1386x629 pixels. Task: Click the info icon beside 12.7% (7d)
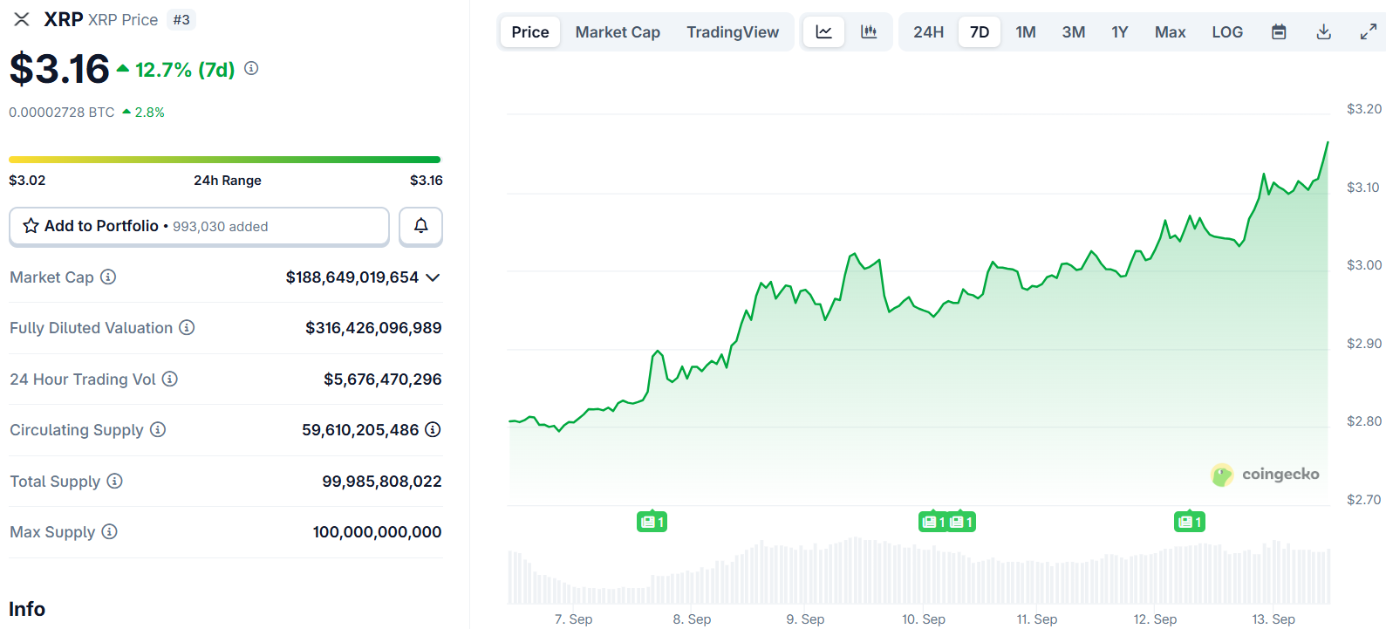pos(251,68)
